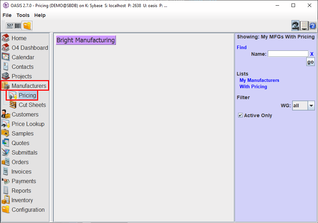Toggle the Active Only checkbox
Viewport: 318px width, 223px height.
(240, 115)
